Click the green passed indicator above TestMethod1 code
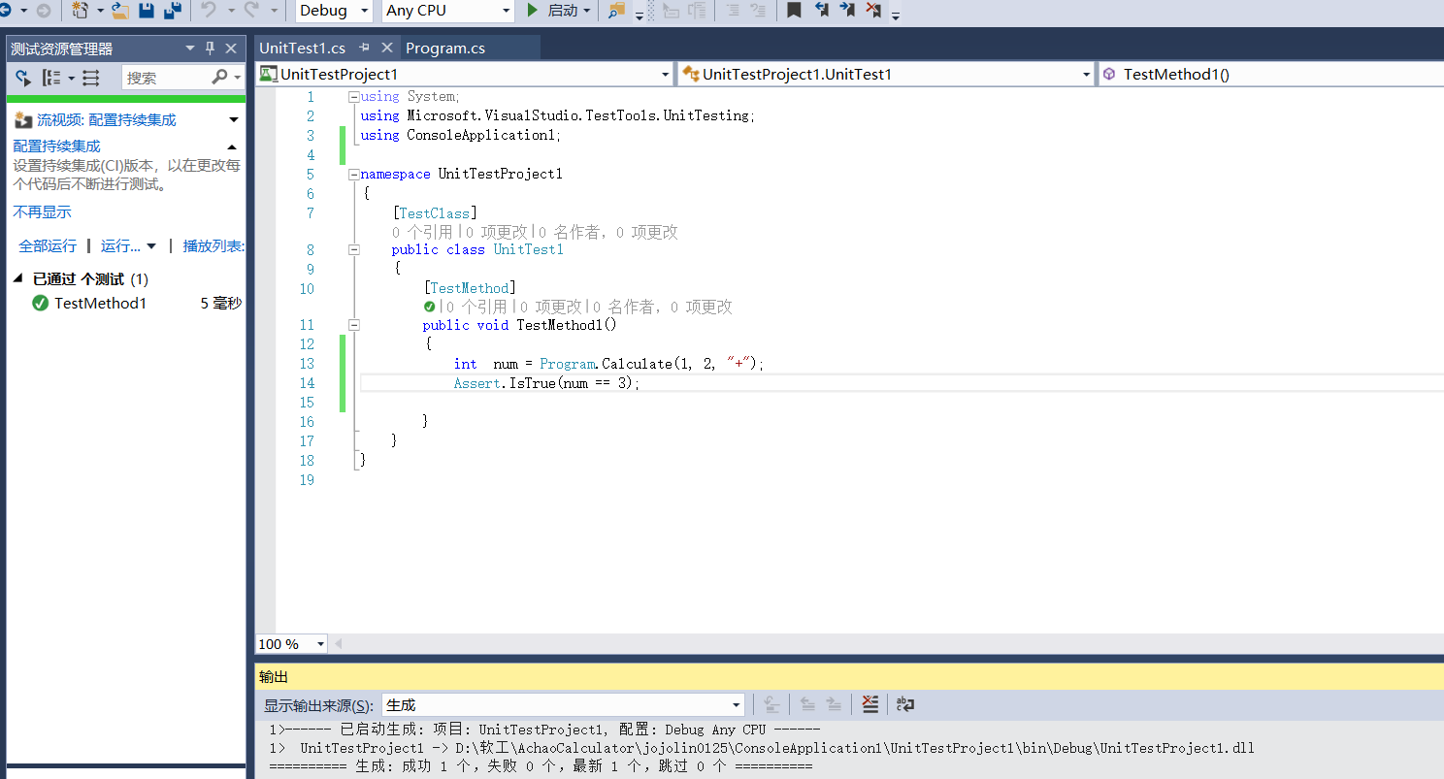The height and width of the screenshot is (779, 1444). (430, 307)
